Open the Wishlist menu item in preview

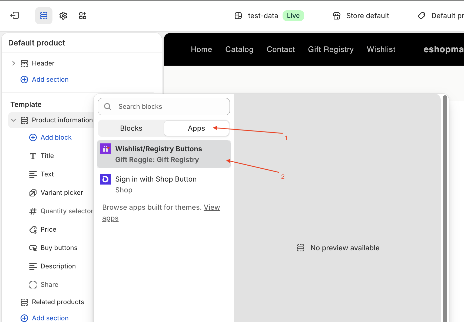click(x=381, y=49)
